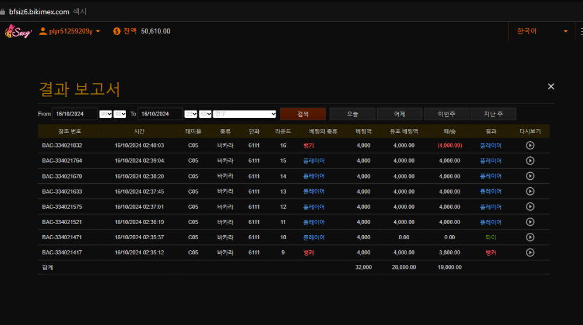Open the plyr51259209y account menu

(69, 31)
